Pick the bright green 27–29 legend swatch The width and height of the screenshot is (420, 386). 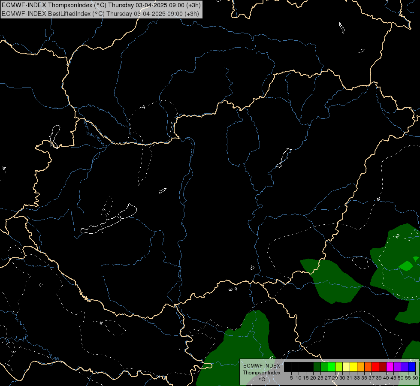click(331, 367)
